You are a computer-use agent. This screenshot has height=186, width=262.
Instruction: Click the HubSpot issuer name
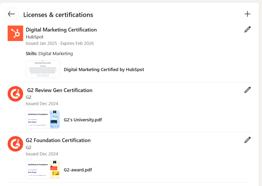(x=35, y=37)
